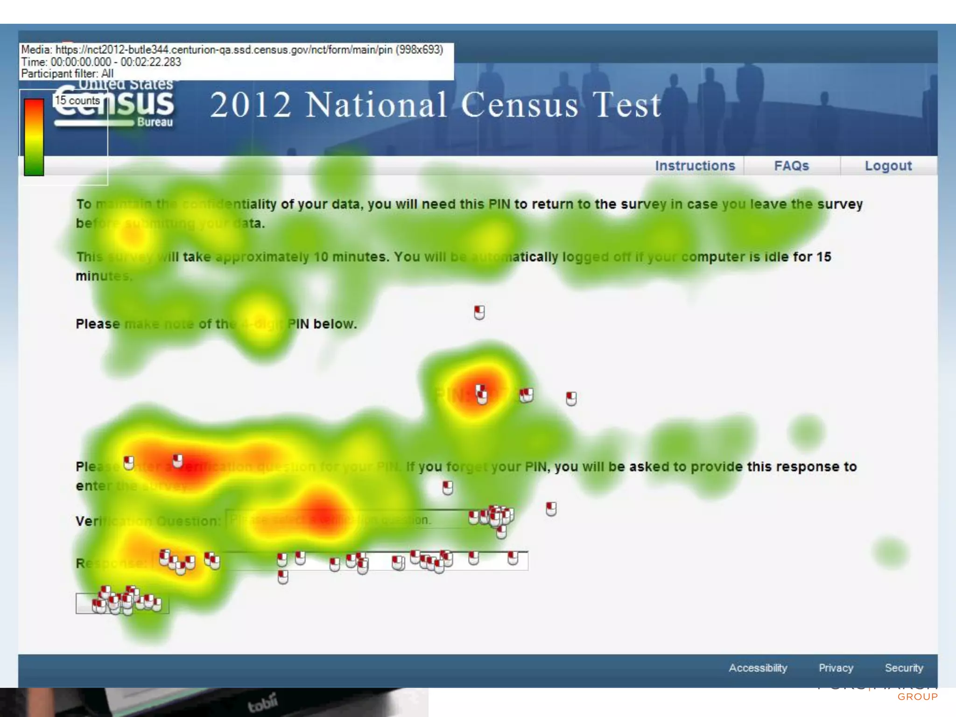Click the '2012 National Census Test' heading

435,105
